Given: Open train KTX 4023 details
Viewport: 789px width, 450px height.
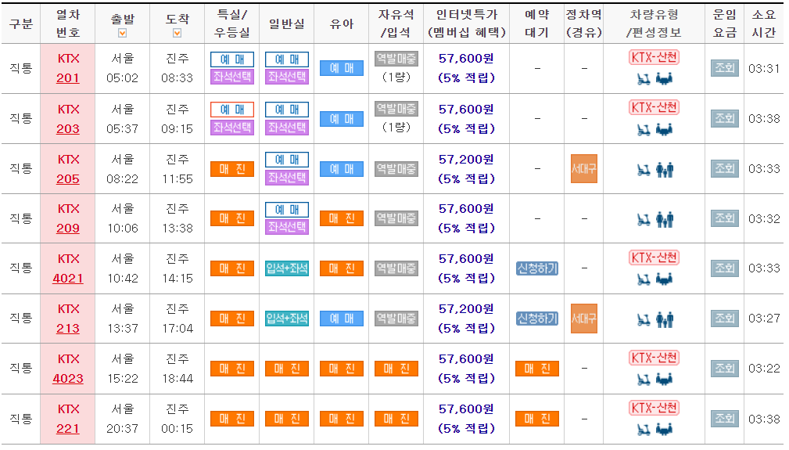Looking at the screenshot, I should (68, 378).
